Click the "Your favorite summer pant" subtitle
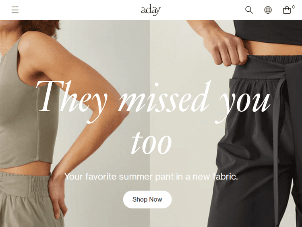 (151, 177)
